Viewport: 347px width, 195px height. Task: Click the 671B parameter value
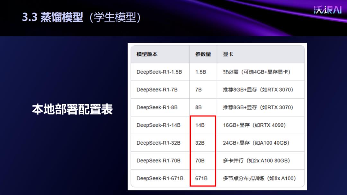[x=201, y=178]
